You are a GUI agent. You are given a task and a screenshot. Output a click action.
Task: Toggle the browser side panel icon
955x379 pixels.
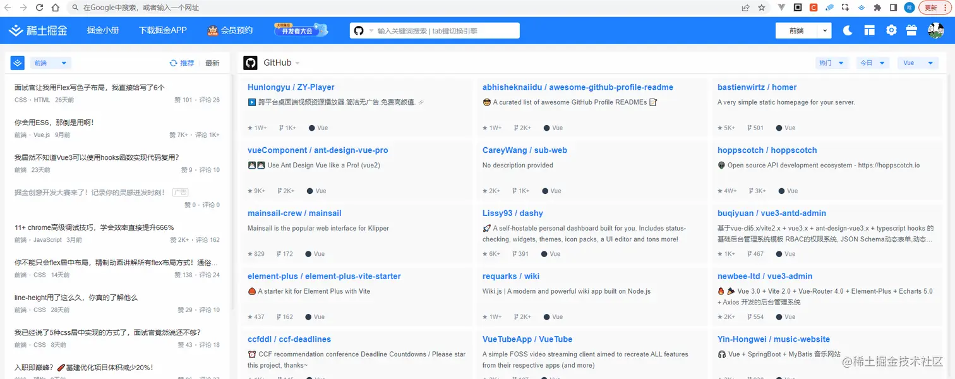coord(893,8)
